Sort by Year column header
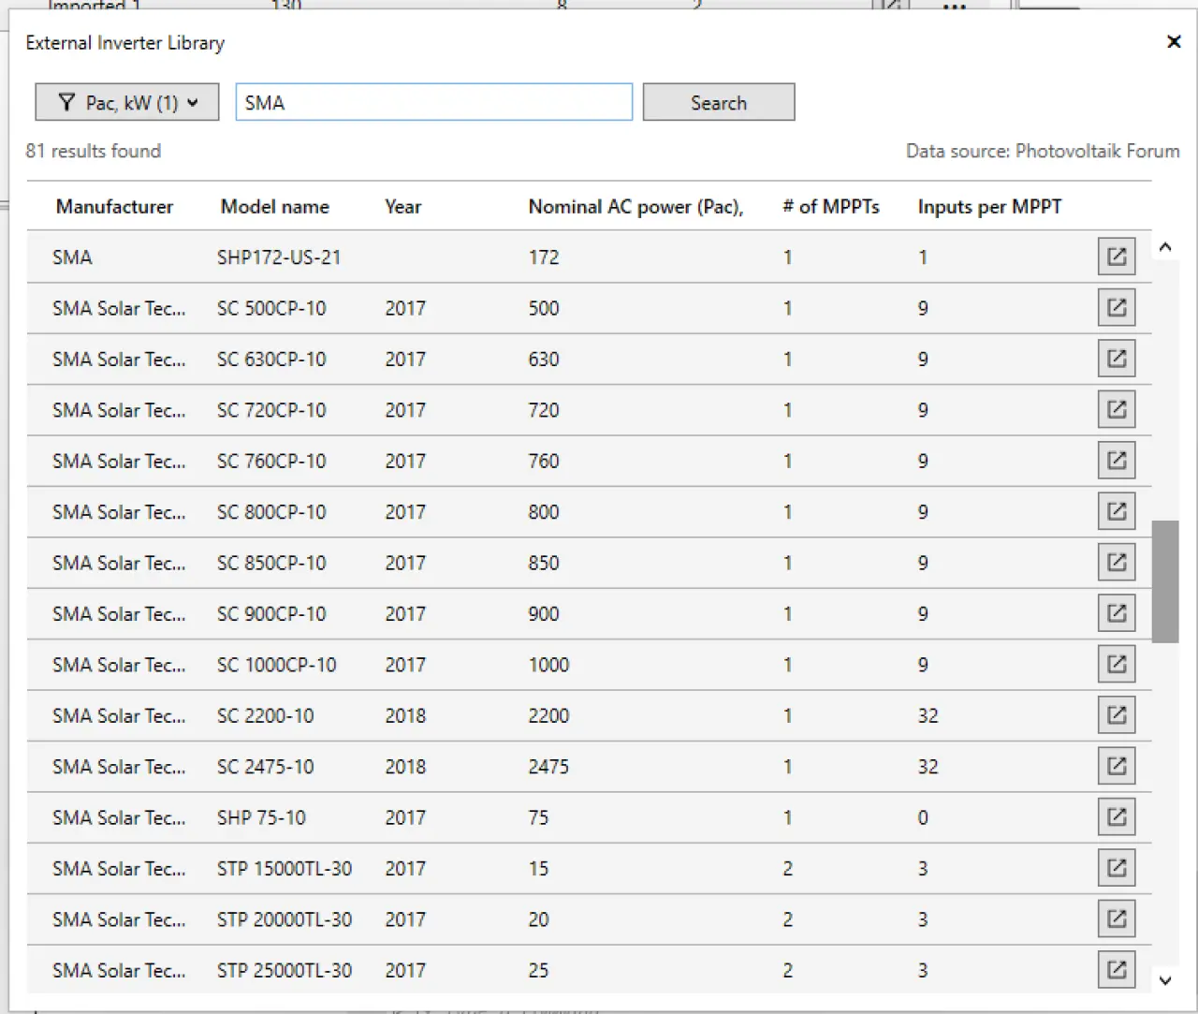The image size is (1198, 1014). (402, 207)
